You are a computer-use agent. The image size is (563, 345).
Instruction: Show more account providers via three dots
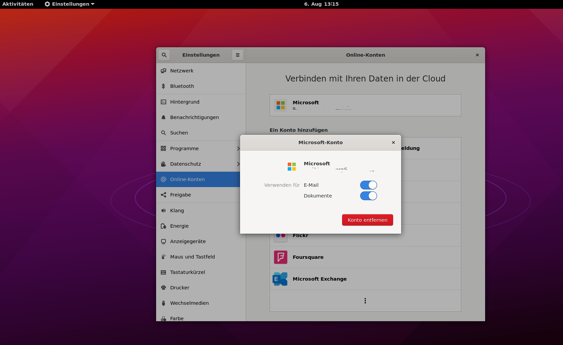[365, 301]
